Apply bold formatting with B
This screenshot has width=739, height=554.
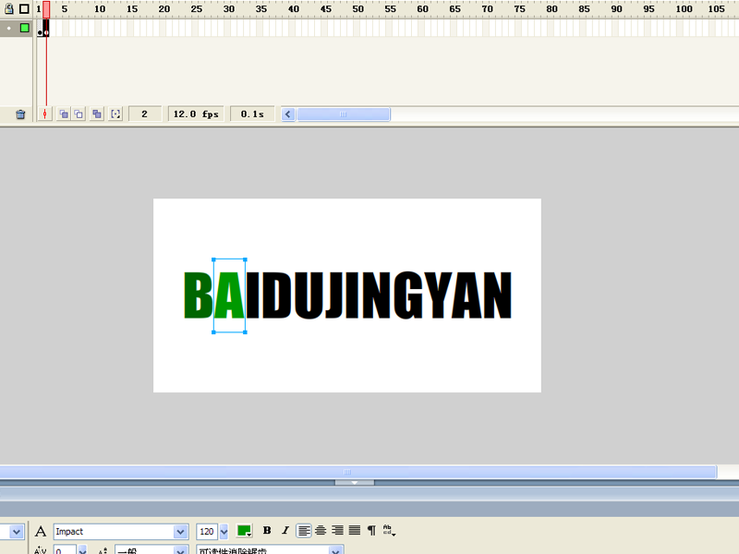pos(267,530)
